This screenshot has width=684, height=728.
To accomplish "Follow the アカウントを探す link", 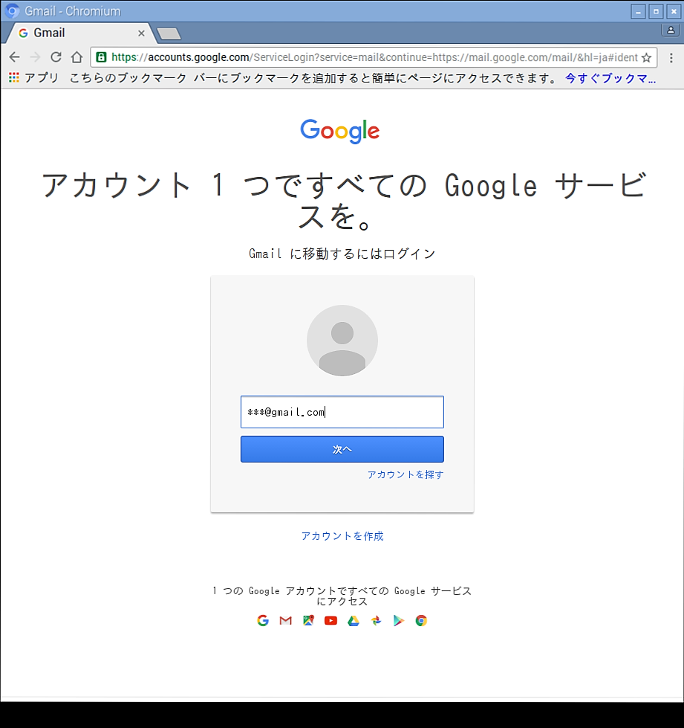I will [405, 474].
